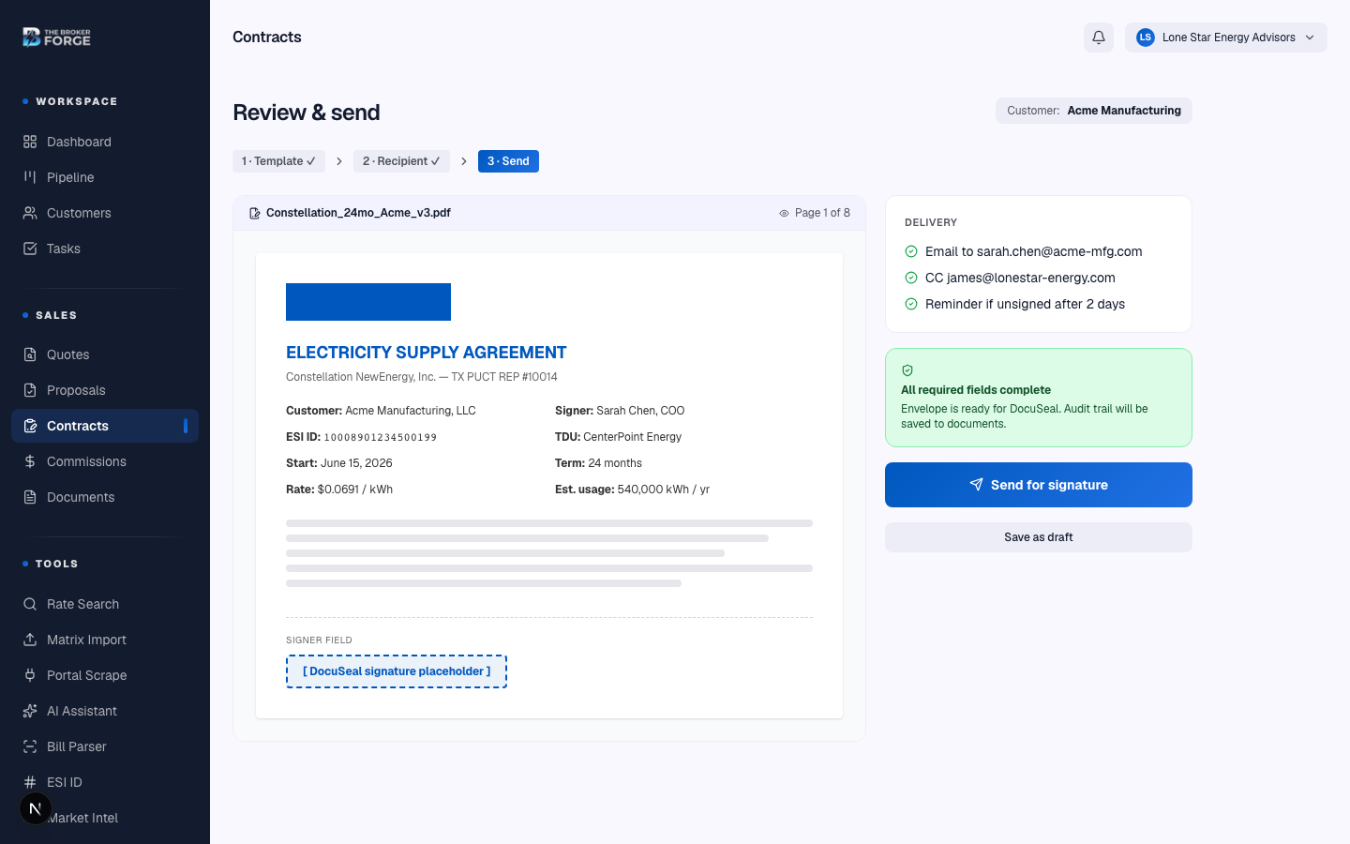The height and width of the screenshot is (844, 1350).
Task: Select Contracts in the sidebar
Action: 105,426
